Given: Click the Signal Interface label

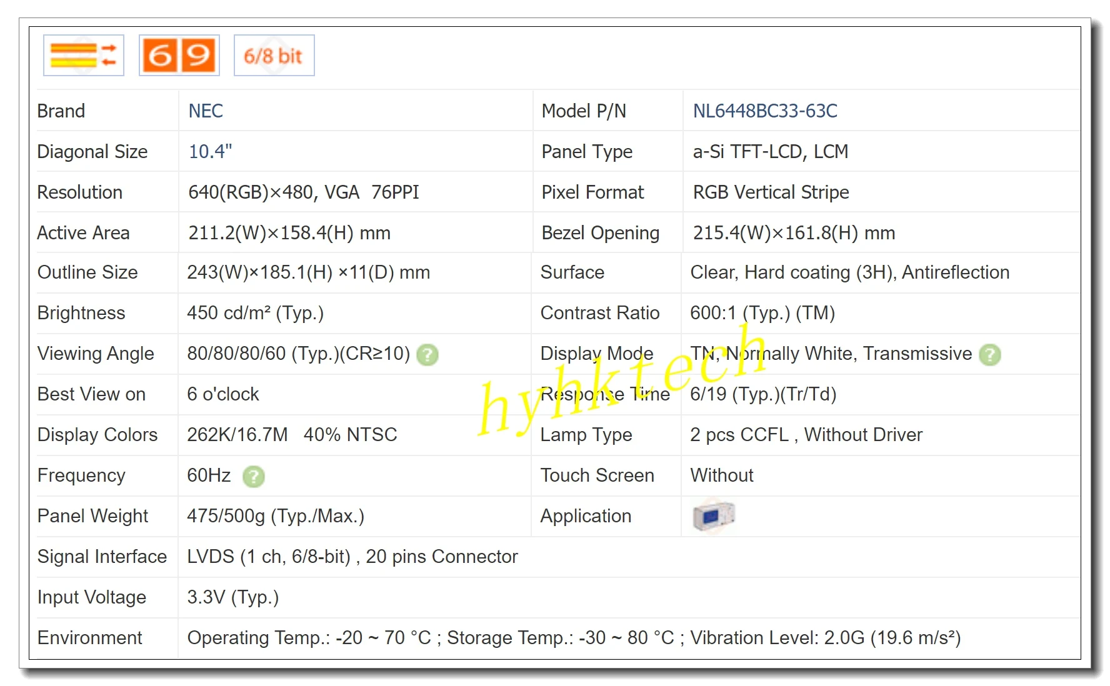Looking at the screenshot, I should [x=102, y=557].
